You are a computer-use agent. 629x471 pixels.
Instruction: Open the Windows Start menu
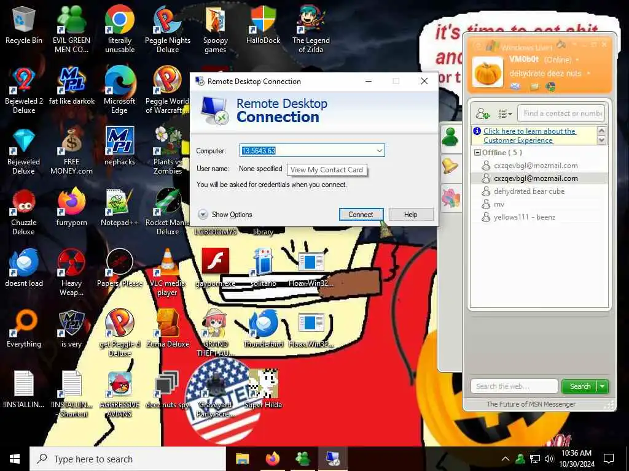point(15,459)
